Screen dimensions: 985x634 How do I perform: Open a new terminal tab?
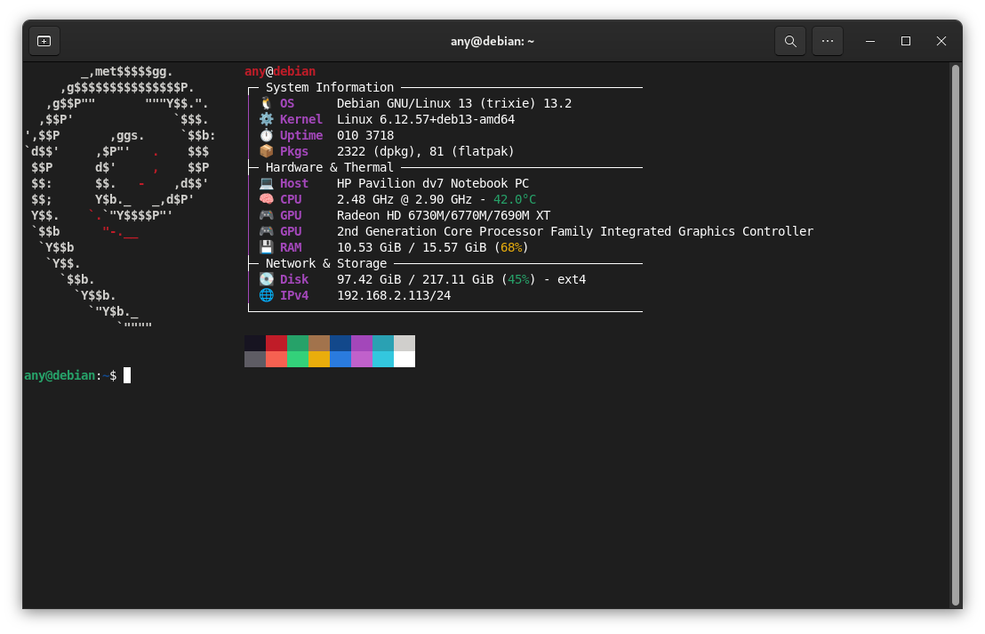pos(44,41)
